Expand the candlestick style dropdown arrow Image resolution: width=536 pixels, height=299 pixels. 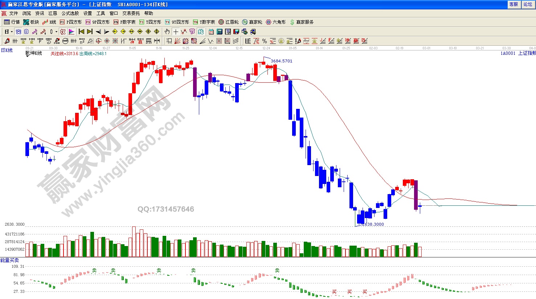56,32
